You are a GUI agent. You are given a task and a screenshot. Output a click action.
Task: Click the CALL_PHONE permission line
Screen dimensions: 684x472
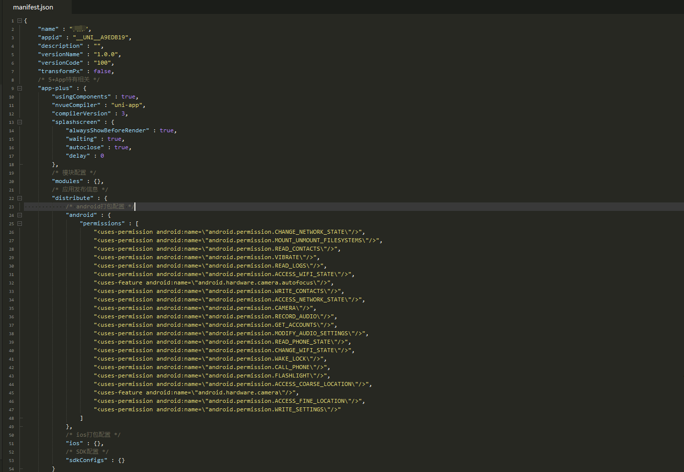pos(212,367)
